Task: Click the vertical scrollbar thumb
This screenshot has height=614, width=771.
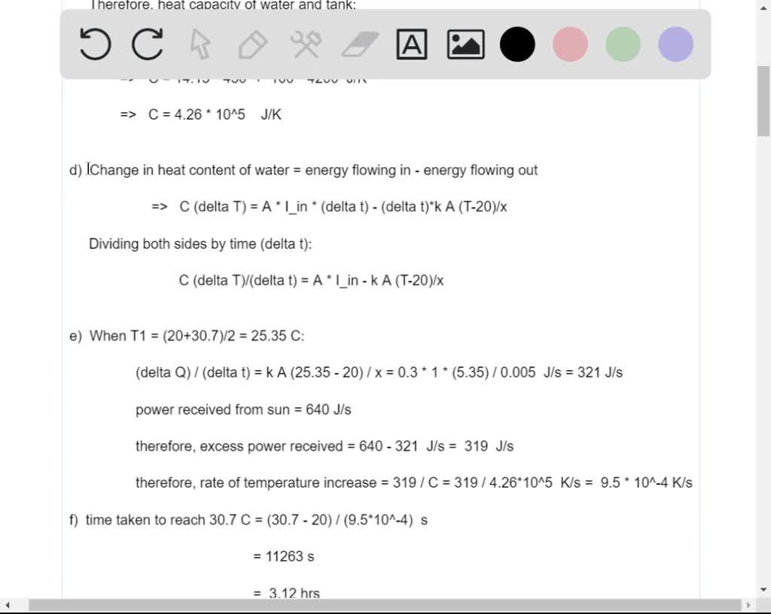Action: (763, 101)
